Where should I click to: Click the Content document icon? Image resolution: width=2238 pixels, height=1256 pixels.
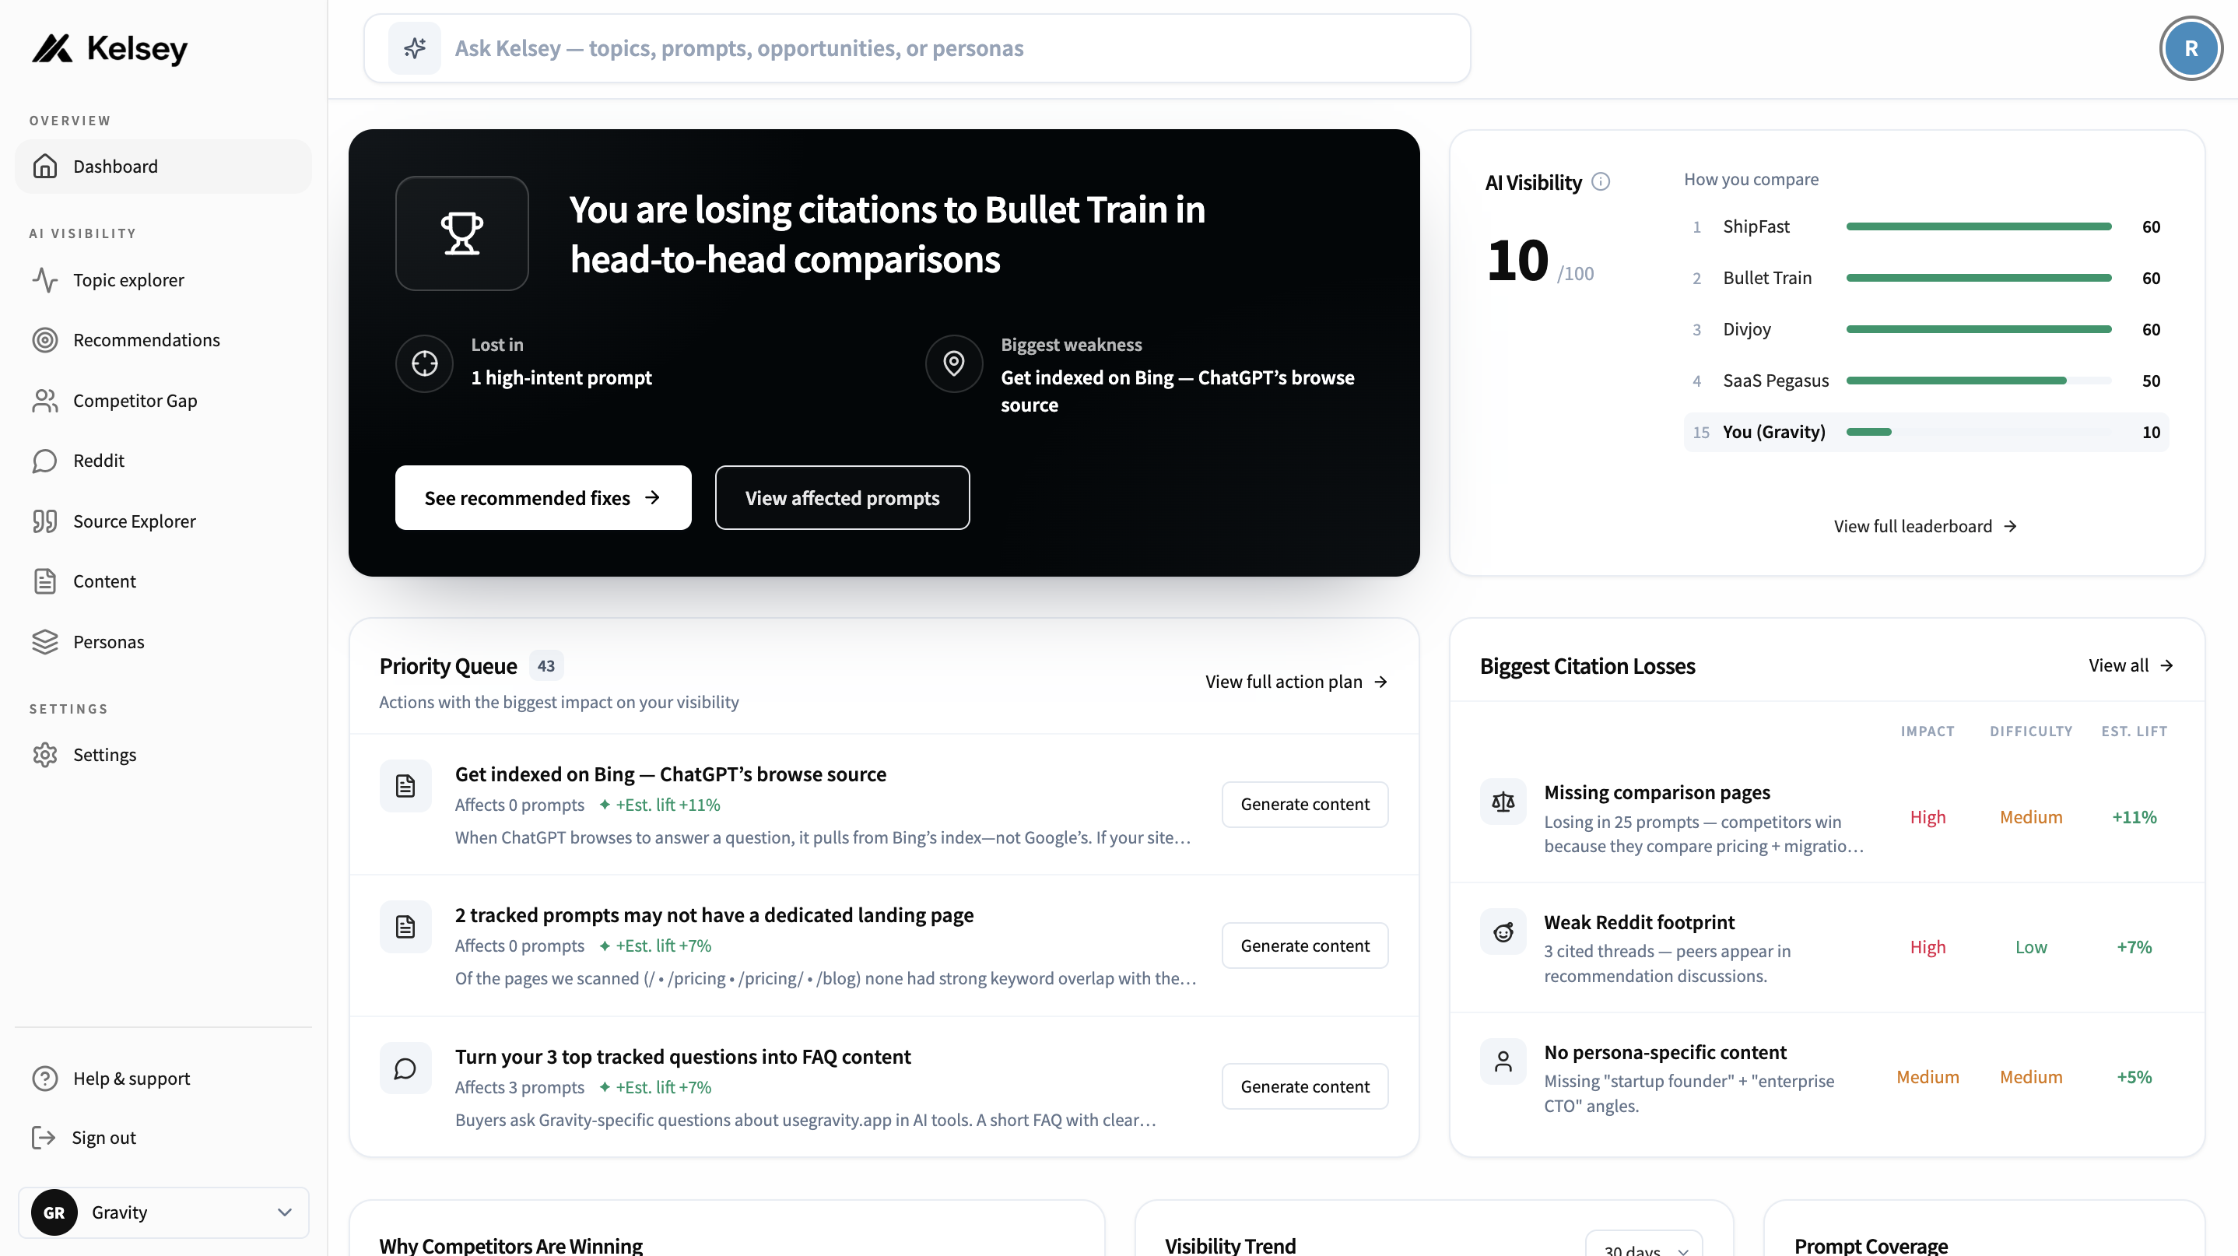pyautogui.click(x=45, y=581)
